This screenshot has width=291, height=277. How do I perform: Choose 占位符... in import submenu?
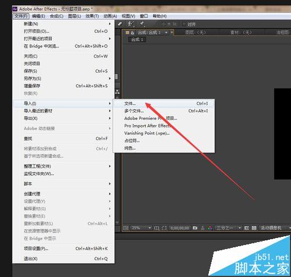tap(164, 140)
